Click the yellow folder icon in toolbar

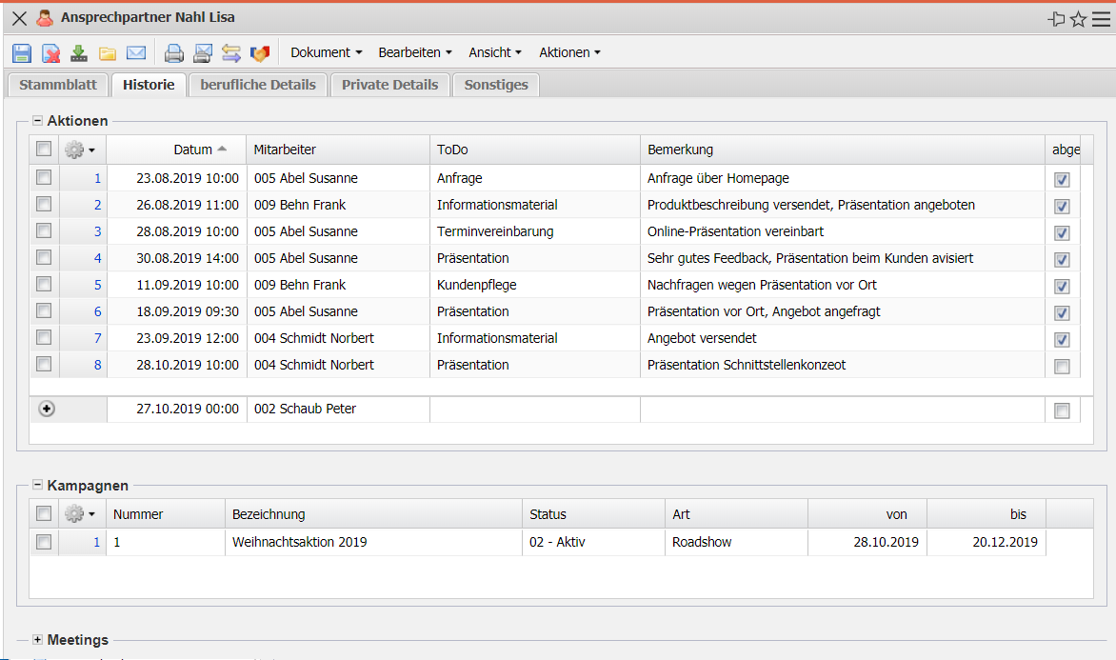[108, 53]
